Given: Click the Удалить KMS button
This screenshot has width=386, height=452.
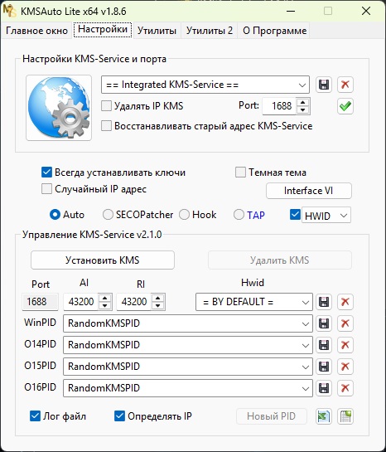Looking at the screenshot, I should [x=280, y=260].
